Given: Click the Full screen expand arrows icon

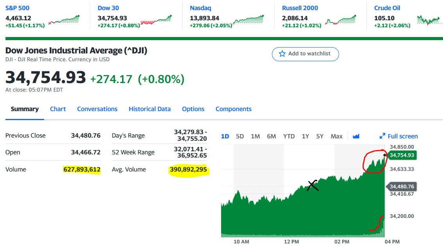Looking at the screenshot, I should (x=382, y=136).
